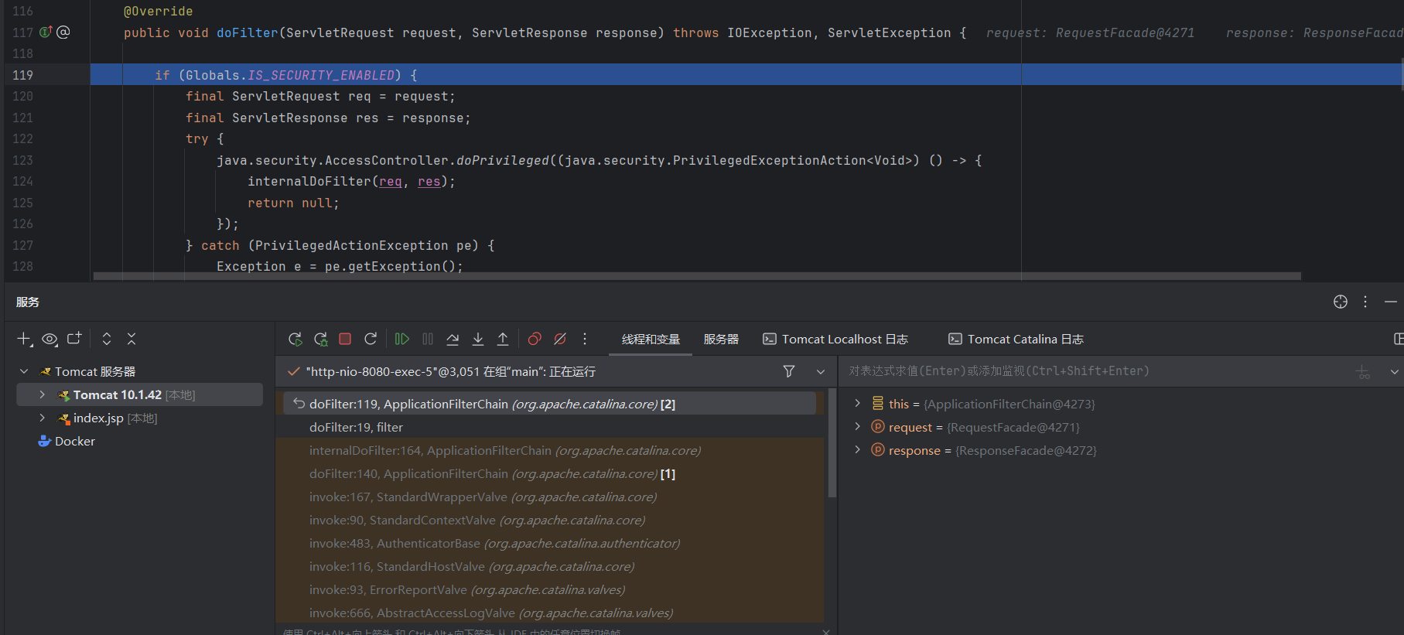Select the Docker service item
Viewport: 1404px width, 635px height.
(x=74, y=441)
